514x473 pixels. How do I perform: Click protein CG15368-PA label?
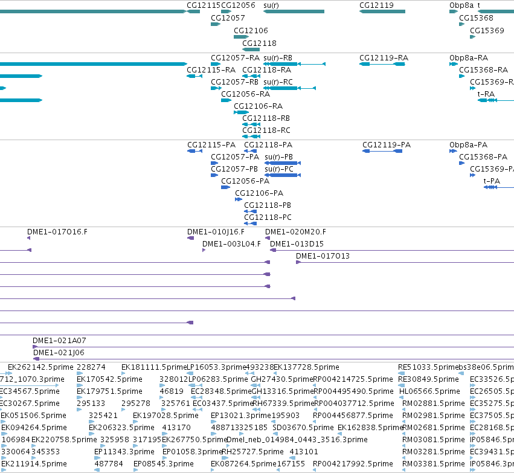483,157
